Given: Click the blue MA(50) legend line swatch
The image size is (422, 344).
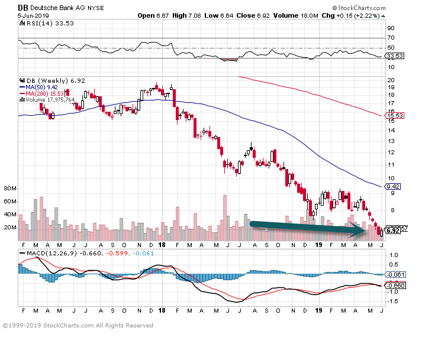Looking at the screenshot, I should [x=22, y=87].
